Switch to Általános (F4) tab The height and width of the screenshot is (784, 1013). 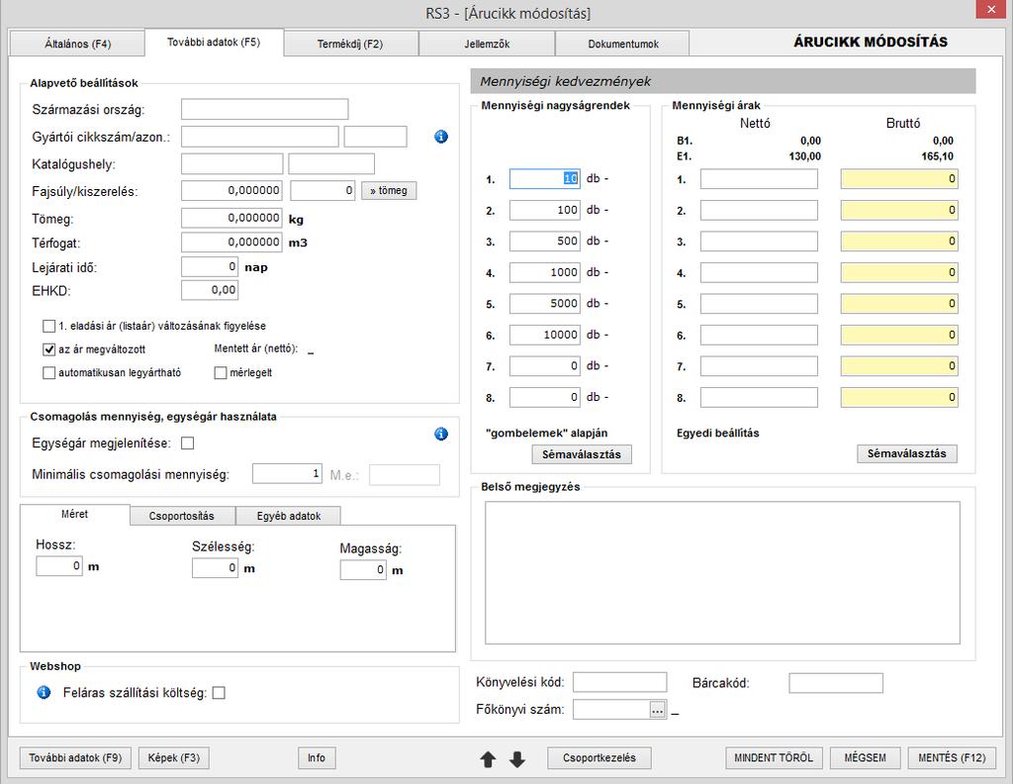click(77, 44)
